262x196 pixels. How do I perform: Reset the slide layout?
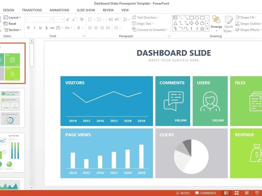click(x=10, y=24)
